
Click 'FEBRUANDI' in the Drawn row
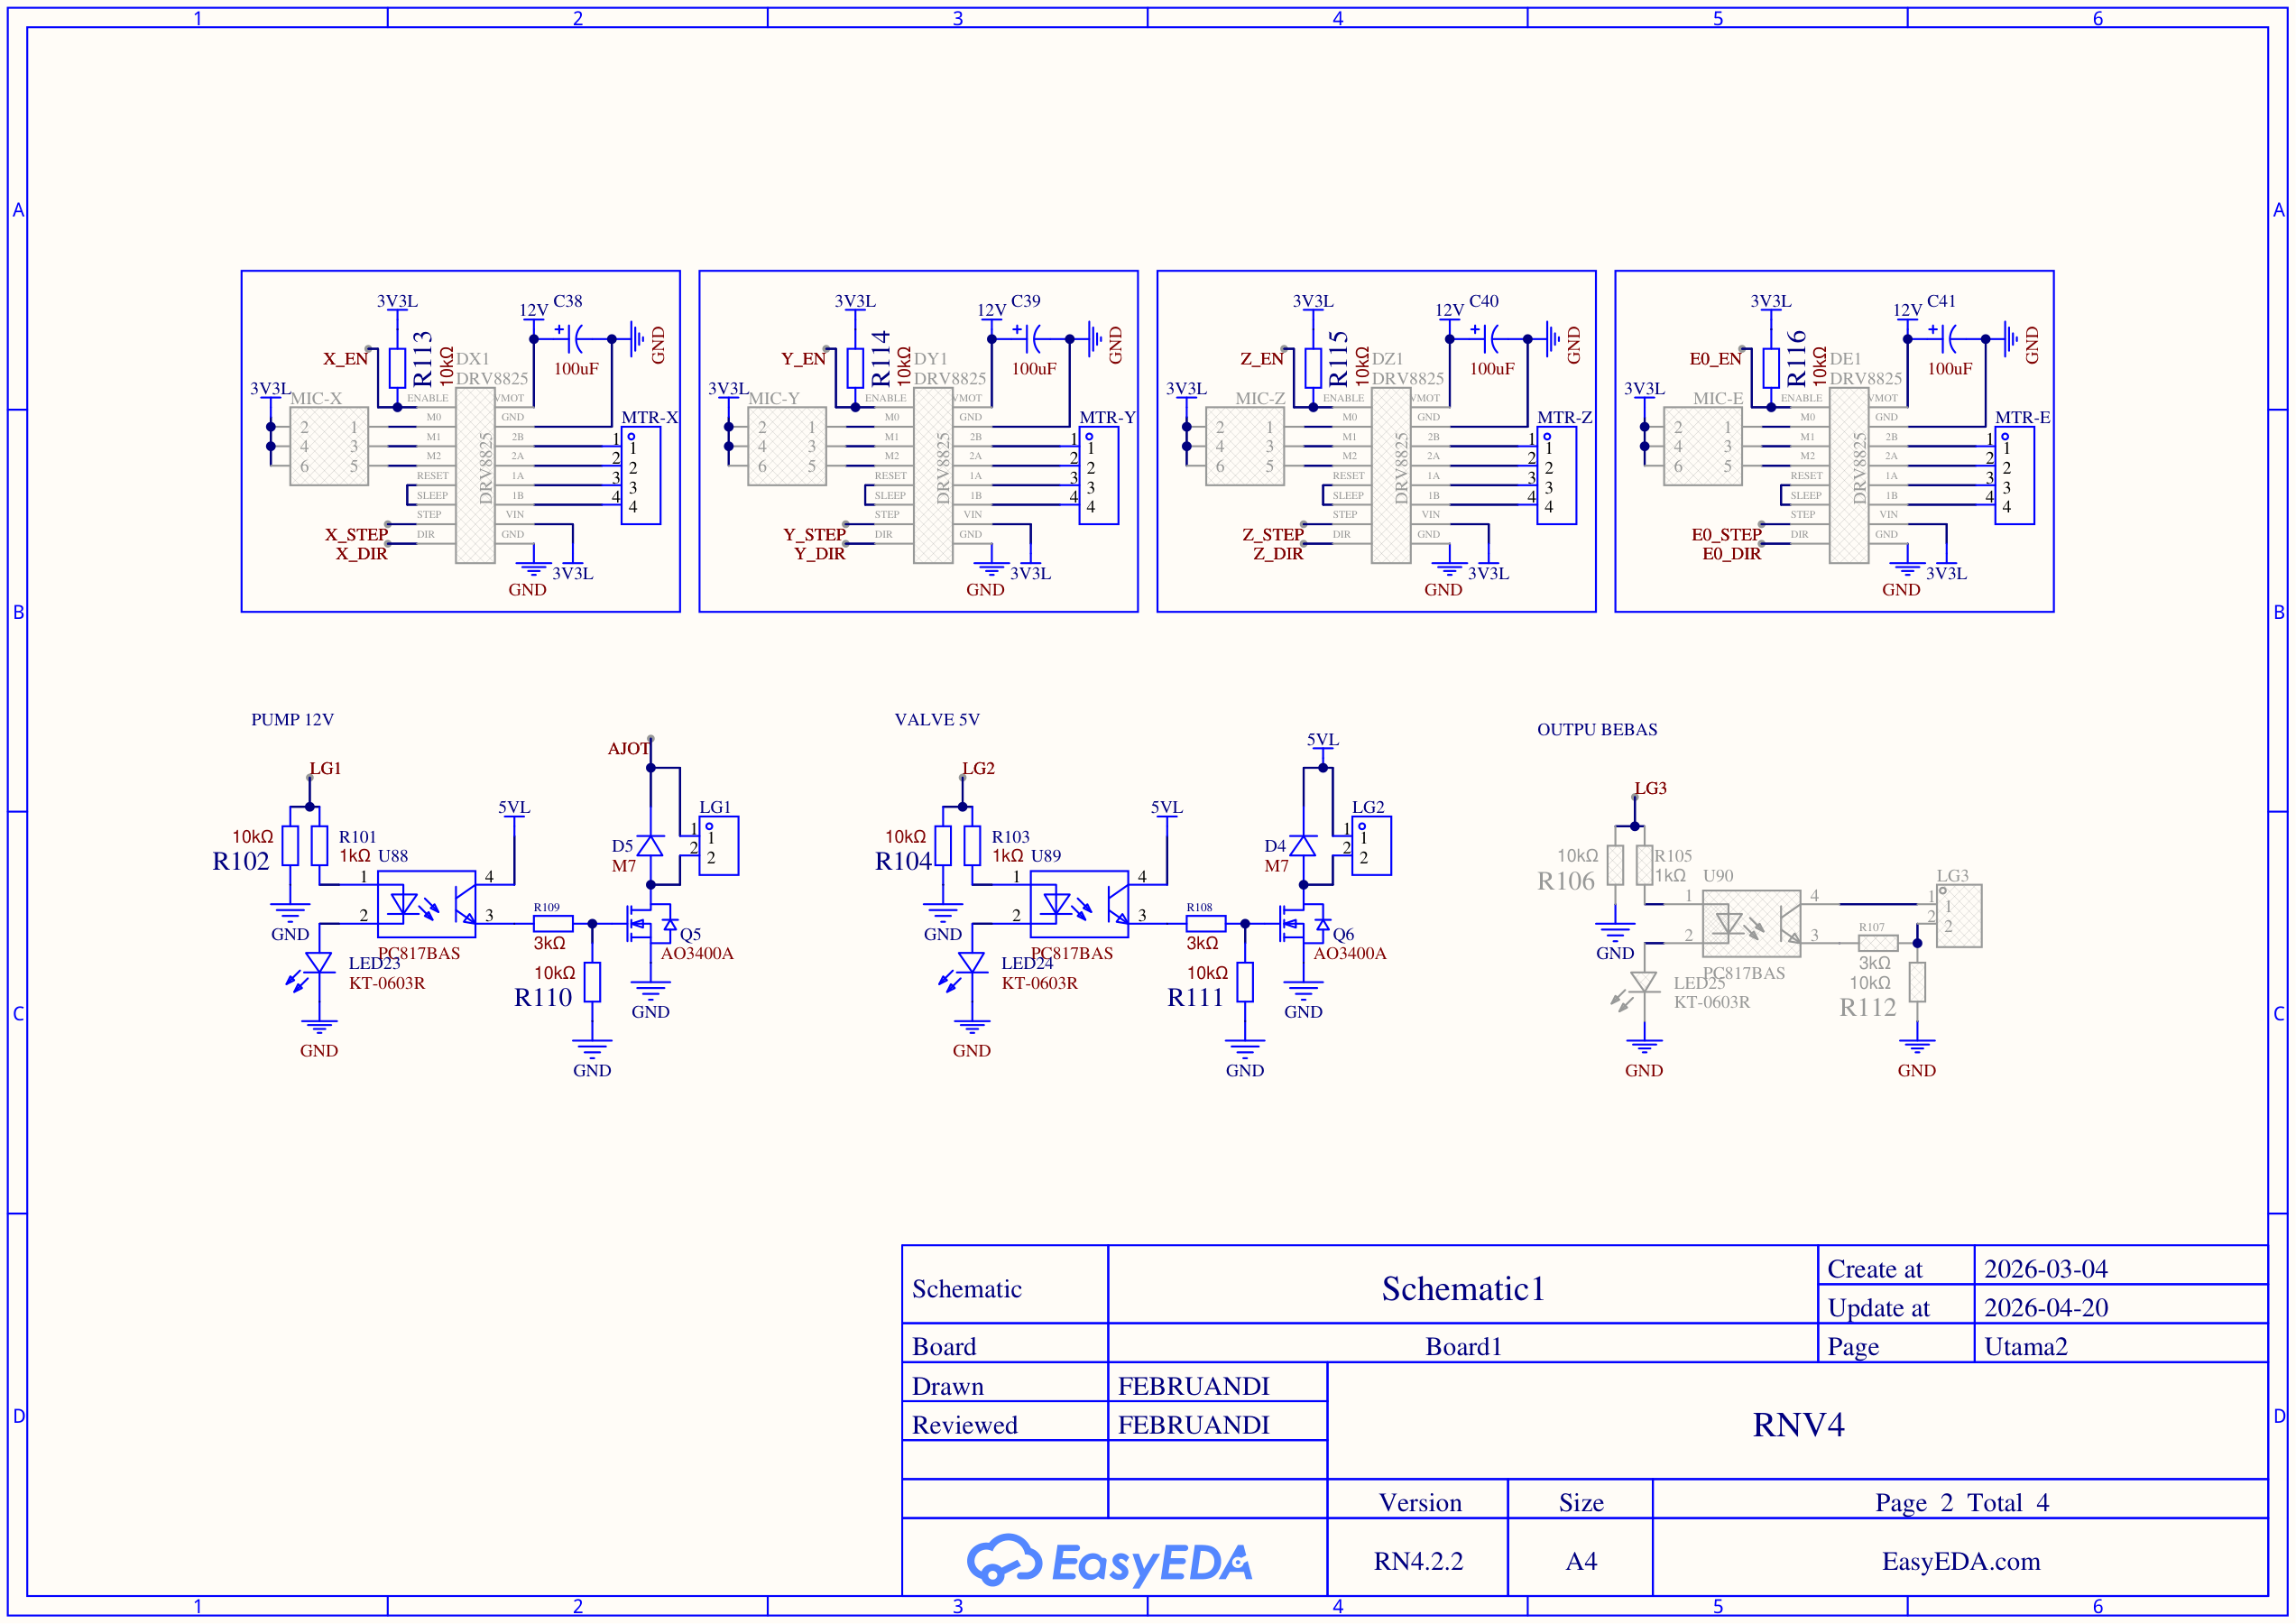[1193, 1386]
